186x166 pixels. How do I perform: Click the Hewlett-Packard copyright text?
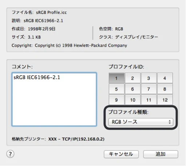tap(81, 46)
